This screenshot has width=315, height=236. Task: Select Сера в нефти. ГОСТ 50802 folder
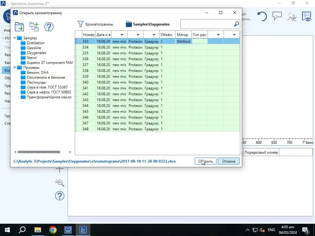(49, 92)
